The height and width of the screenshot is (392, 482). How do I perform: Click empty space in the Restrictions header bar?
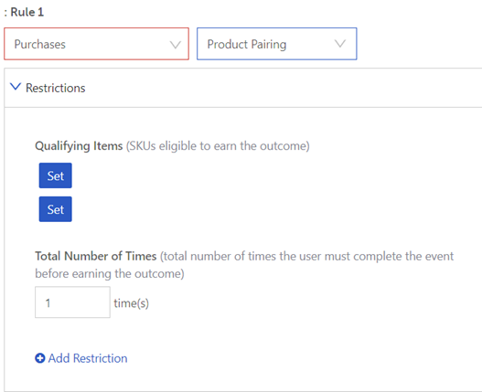pyautogui.click(x=276, y=88)
